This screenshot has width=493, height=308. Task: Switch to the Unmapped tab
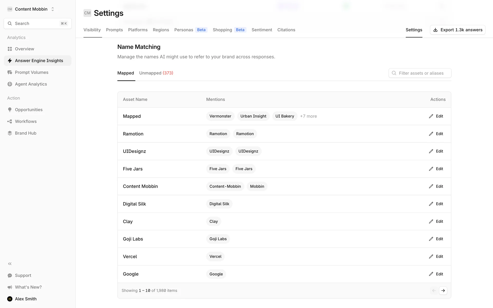[156, 73]
